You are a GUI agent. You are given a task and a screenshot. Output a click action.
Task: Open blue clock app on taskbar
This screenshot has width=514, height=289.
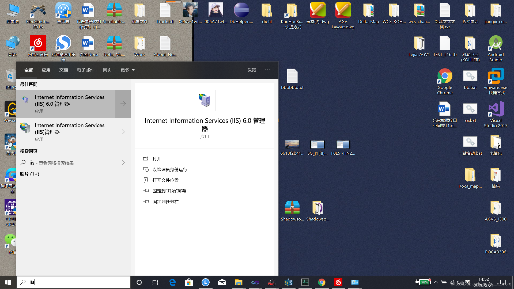206,282
